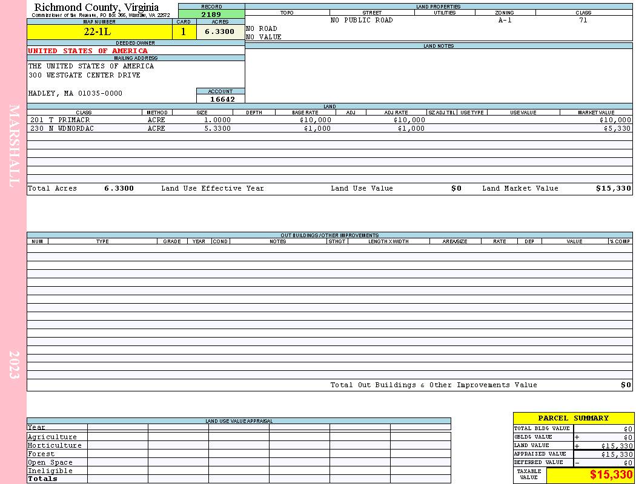Select the $0 total outbuildings value
This screenshot has width=636, height=484.
click(x=626, y=385)
